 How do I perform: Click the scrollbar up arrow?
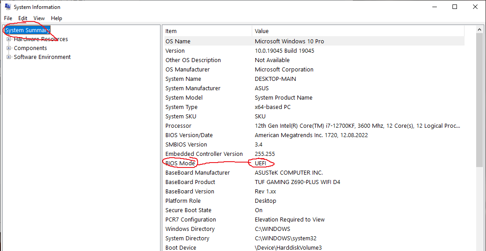click(479, 30)
